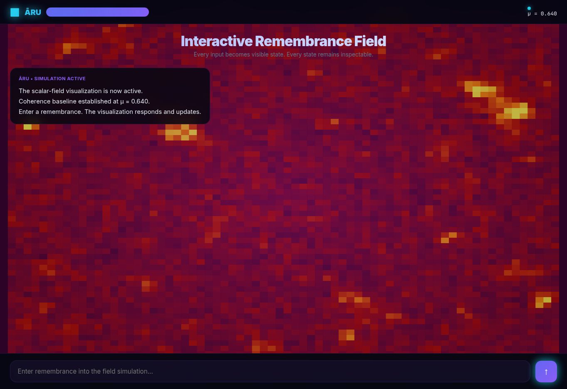Click the Interactive Remembrance Field heading
567x389 pixels.
(x=283, y=41)
